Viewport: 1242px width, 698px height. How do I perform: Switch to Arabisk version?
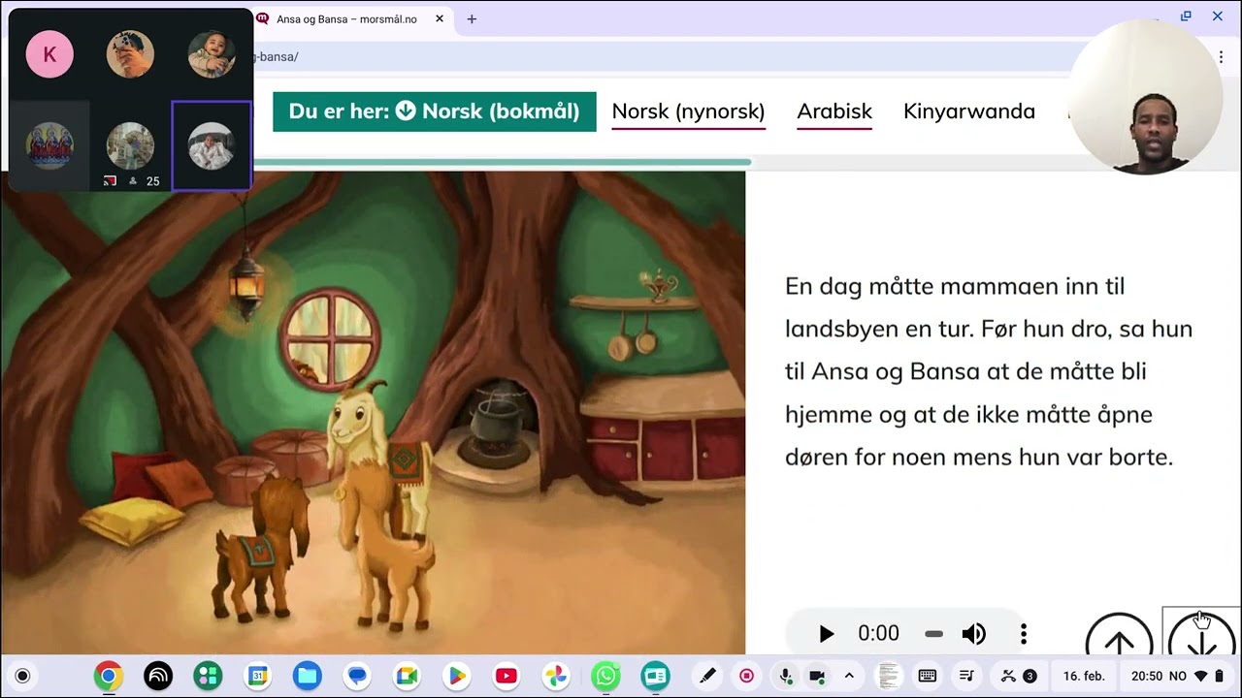834,111
